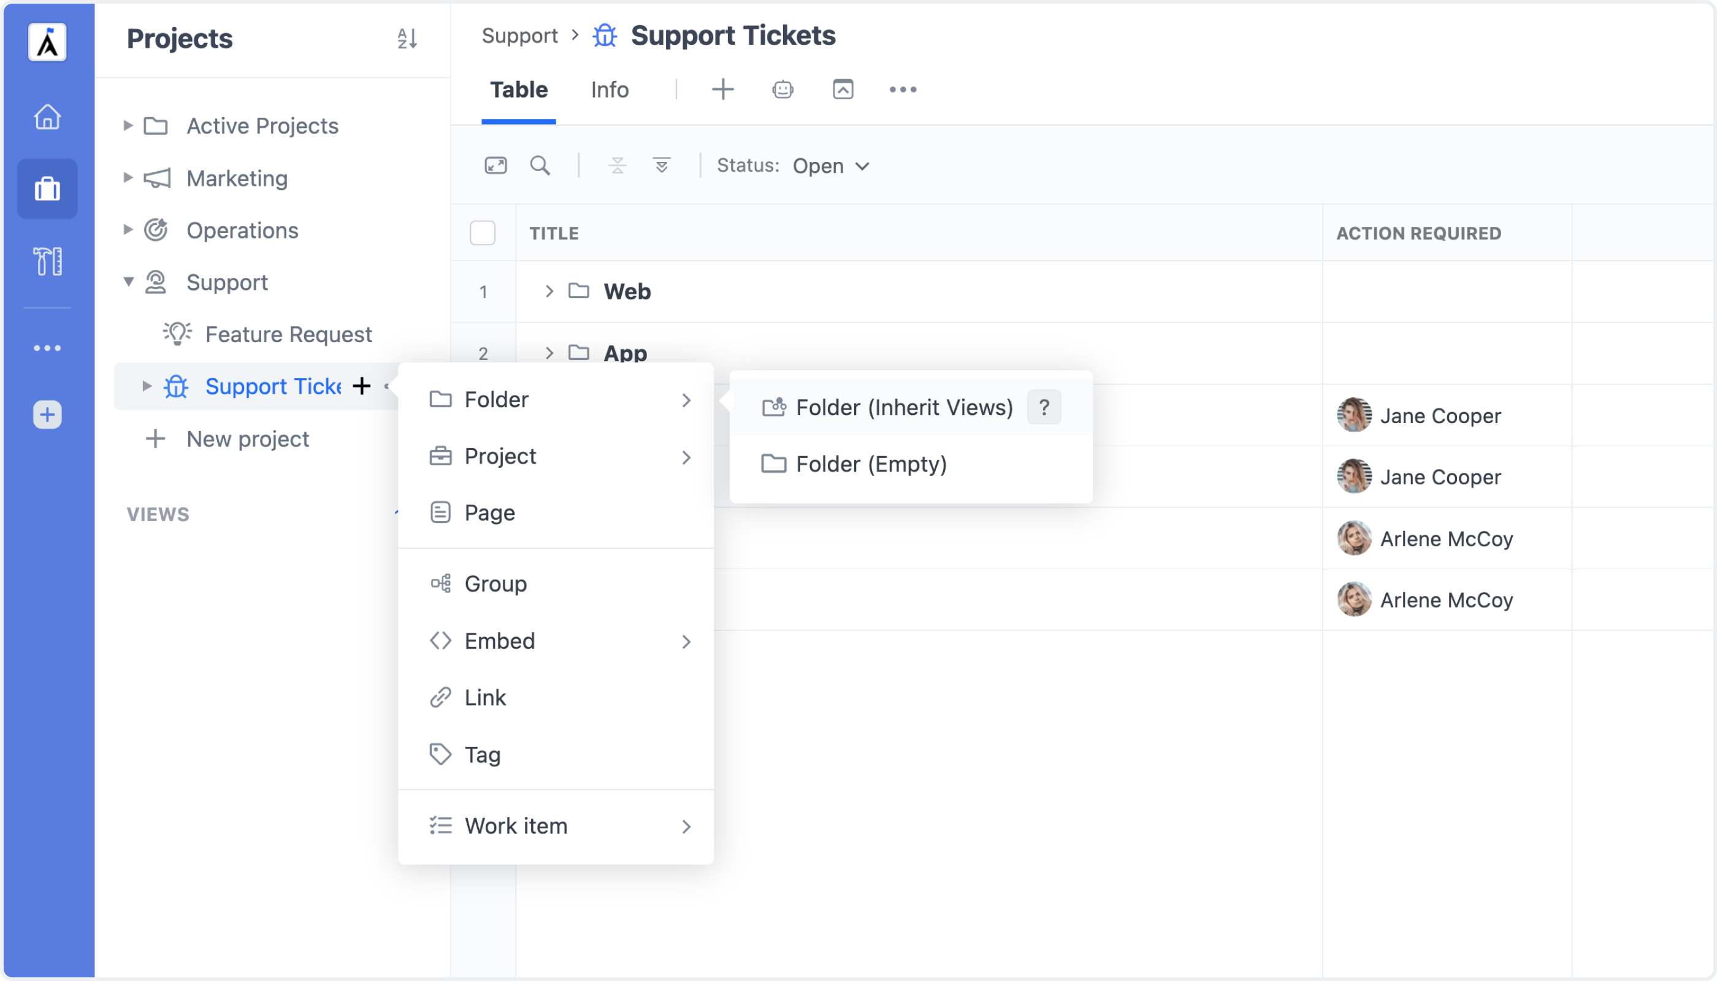Collapse all rows icon in toolbar
This screenshot has height=981, width=1717.
(618, 165)
